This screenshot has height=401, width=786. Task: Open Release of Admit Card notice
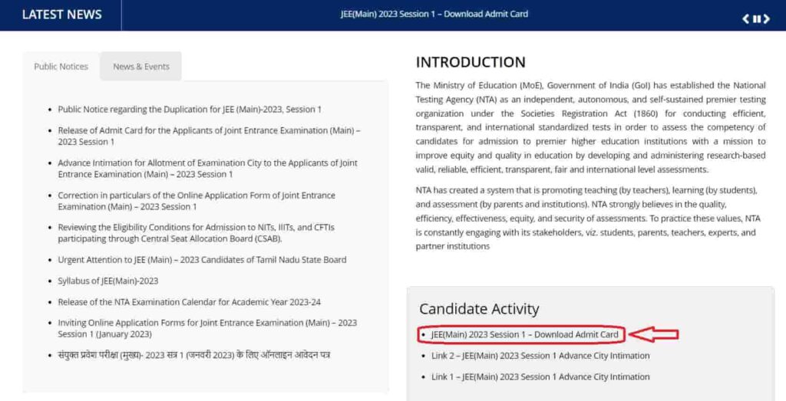(x=209, y=136)
